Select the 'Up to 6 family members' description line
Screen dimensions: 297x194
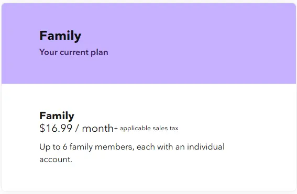[x=132, y=147]
